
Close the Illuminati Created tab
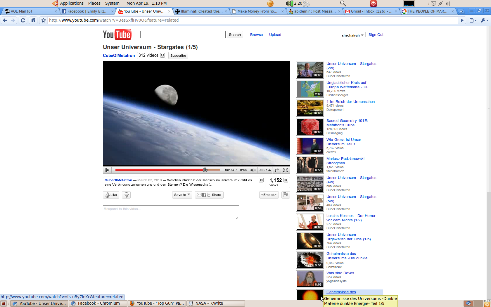coord(226,11)
